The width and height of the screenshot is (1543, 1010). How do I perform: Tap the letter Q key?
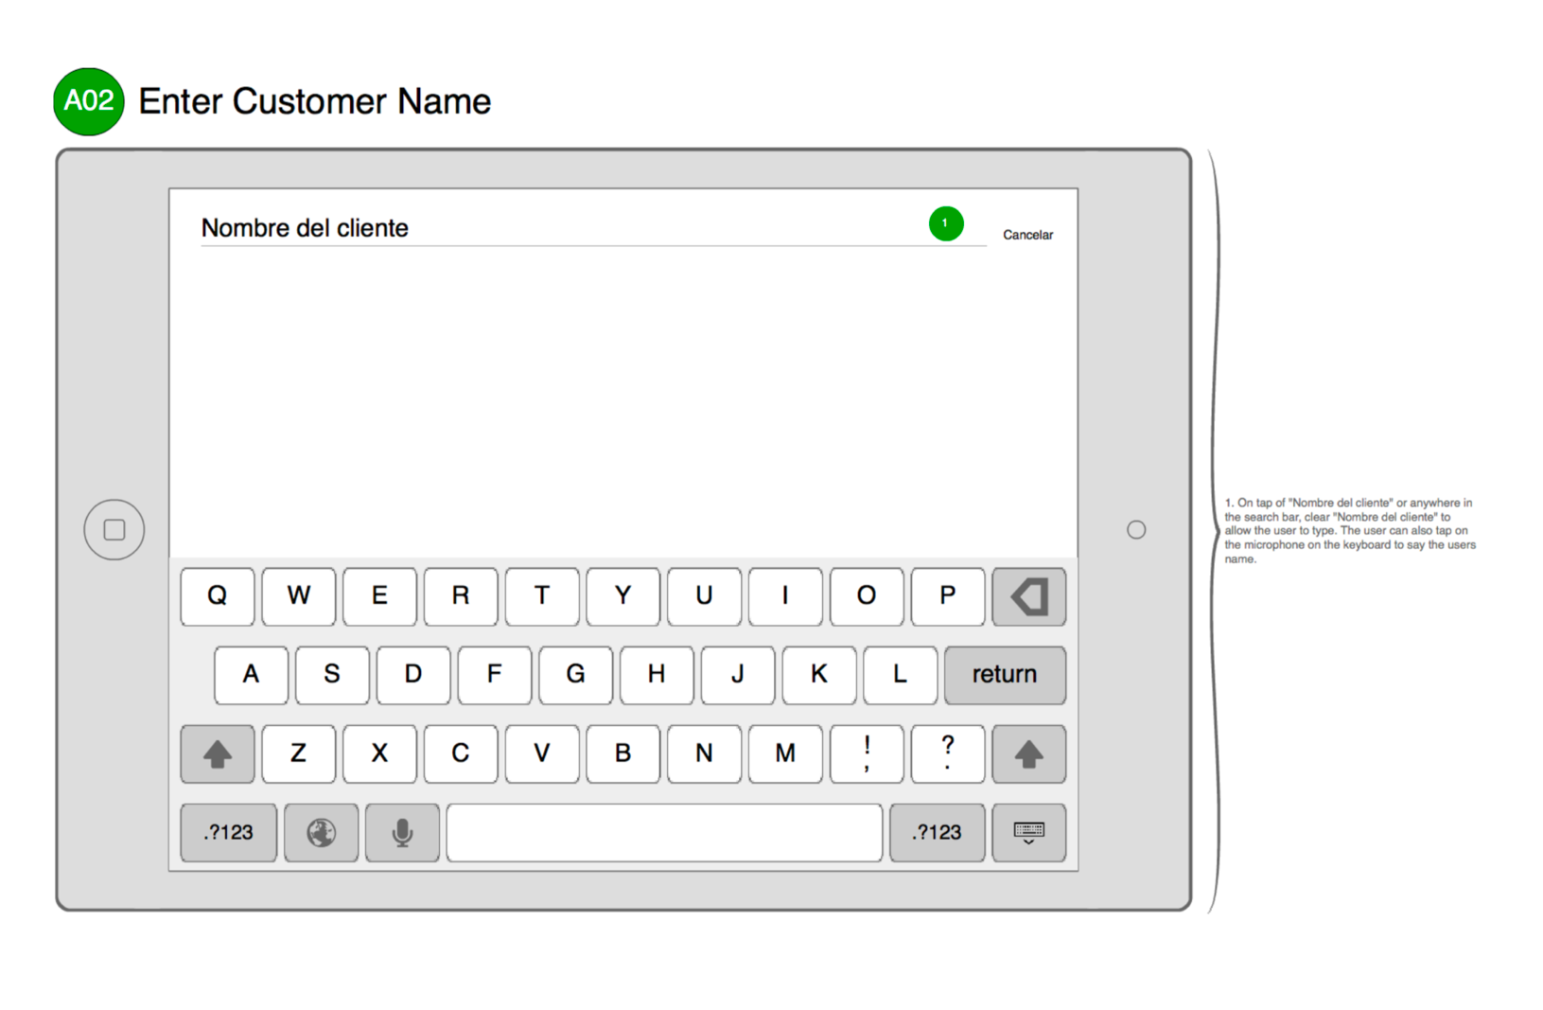217,596
